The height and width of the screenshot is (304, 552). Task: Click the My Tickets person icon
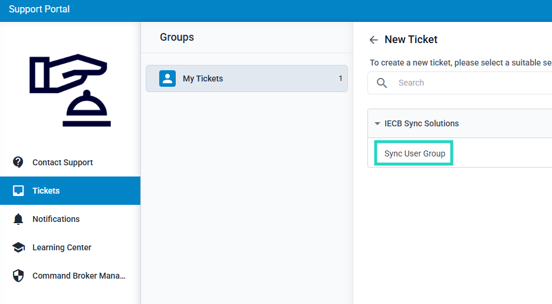[167, 79]
